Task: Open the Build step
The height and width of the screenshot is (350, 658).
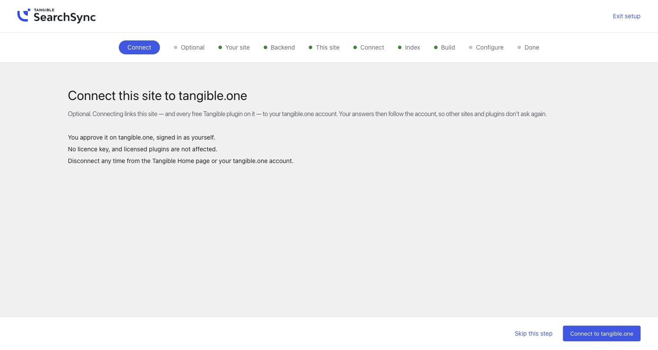Action: pyautogui.click(x=444, y=47)
